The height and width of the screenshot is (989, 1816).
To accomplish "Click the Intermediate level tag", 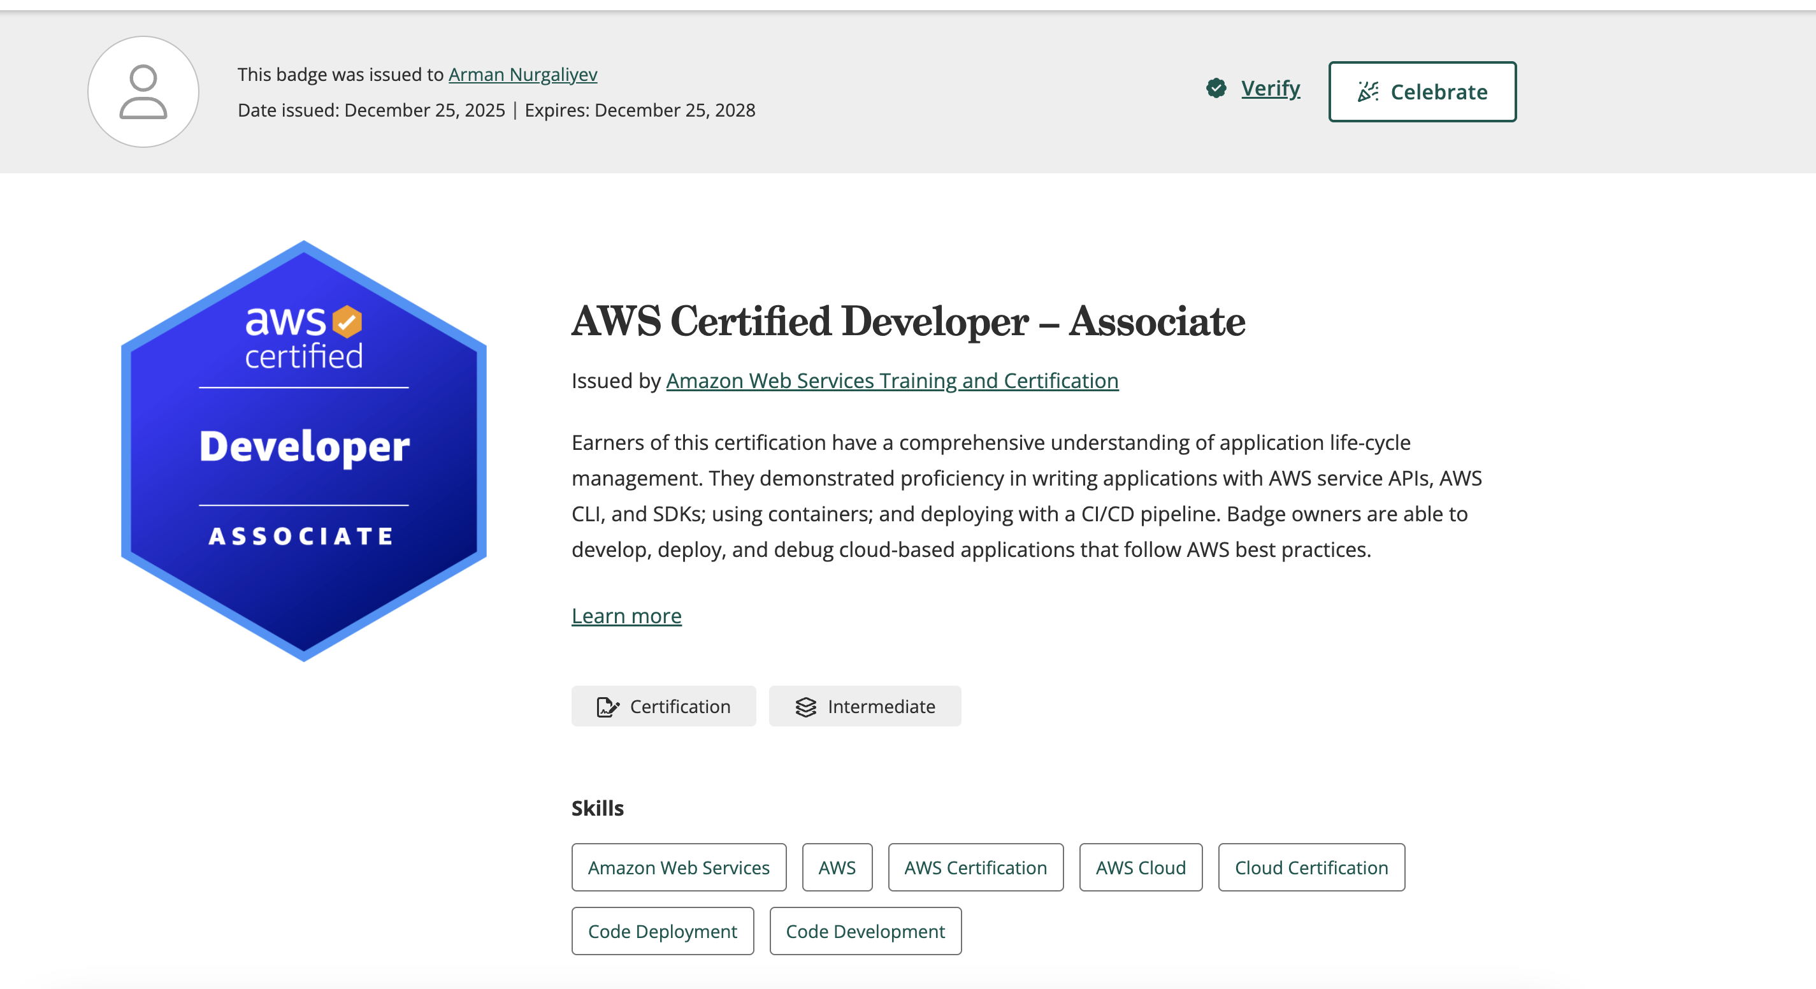I will tap(865, 706).
